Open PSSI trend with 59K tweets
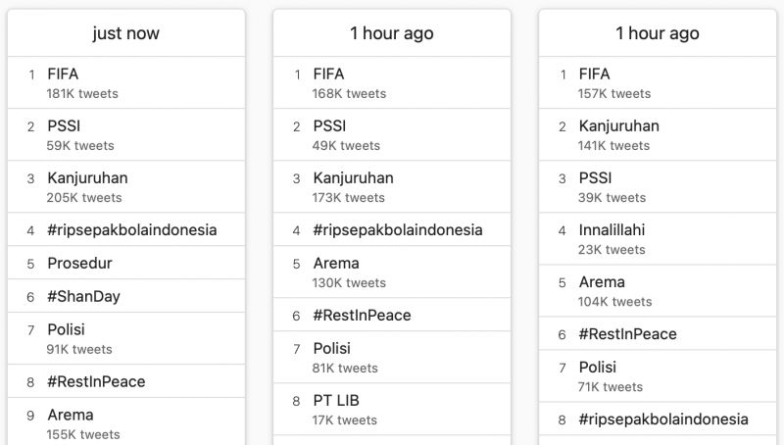The width and height of the screenshot is (784, 445). [x=126, y=134]
